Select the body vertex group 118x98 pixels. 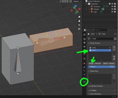100,48
